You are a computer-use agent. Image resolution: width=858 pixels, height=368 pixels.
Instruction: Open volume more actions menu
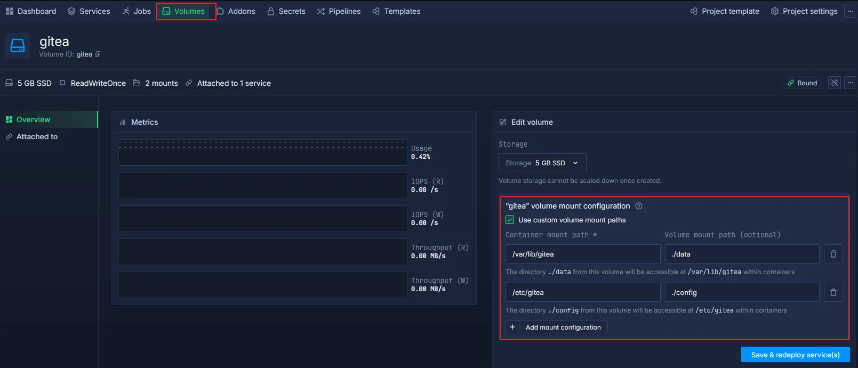[x=851, y=83]
